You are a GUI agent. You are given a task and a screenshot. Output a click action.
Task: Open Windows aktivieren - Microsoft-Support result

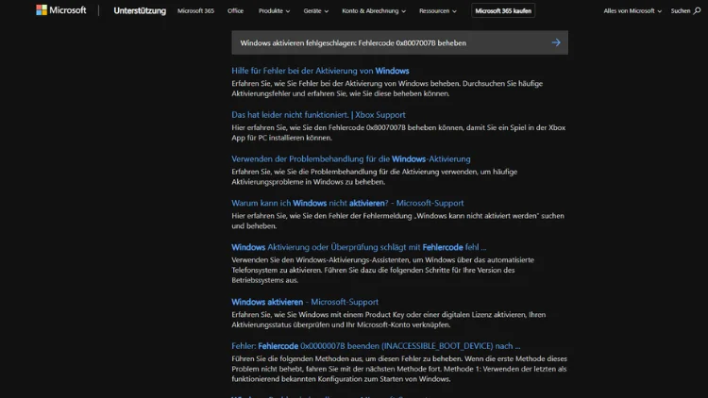pyautogui.click(x=305, y=302)
